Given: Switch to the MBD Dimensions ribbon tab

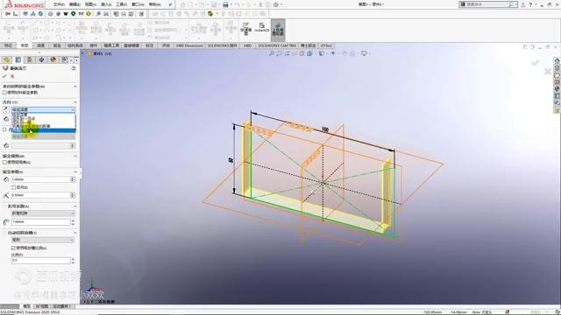Looking at the screenshot, I should click(189, 45).
